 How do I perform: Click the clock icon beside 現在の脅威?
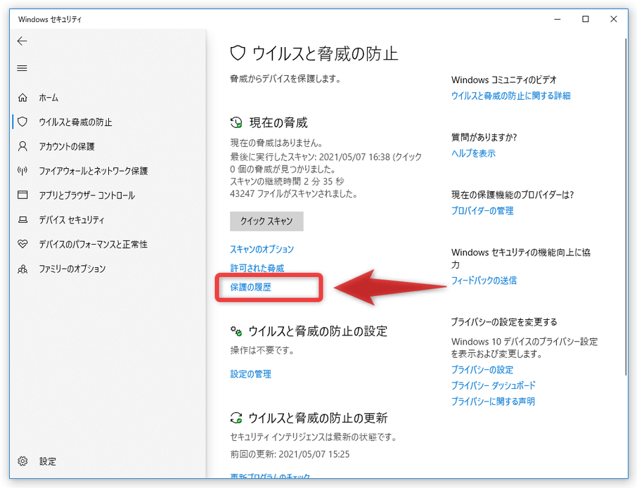[236, 122]
